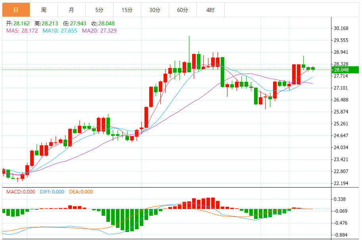Click the 28.941 price axis label

[341, 52]
